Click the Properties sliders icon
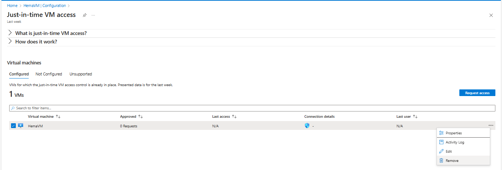The image size is (502, 170). point(441,133)
